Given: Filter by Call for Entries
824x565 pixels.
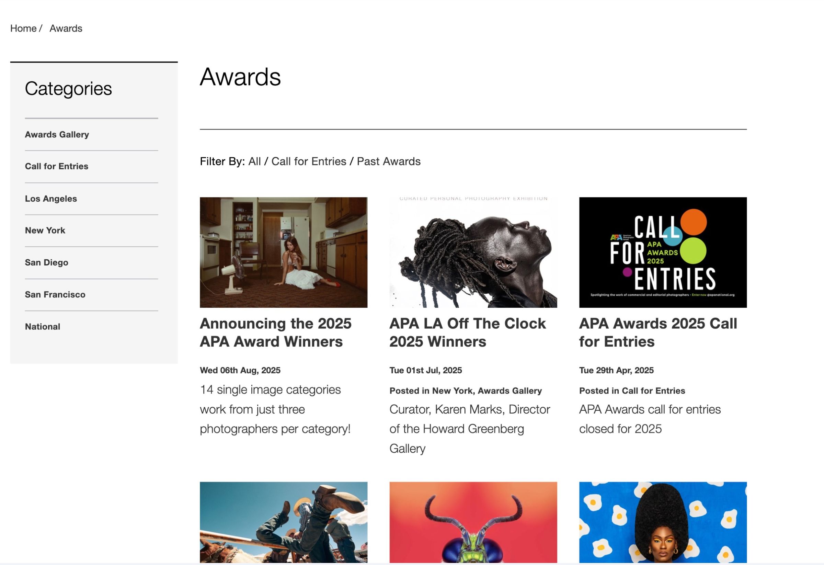Looking at the screenshot, I should click(x=308, y=161).
